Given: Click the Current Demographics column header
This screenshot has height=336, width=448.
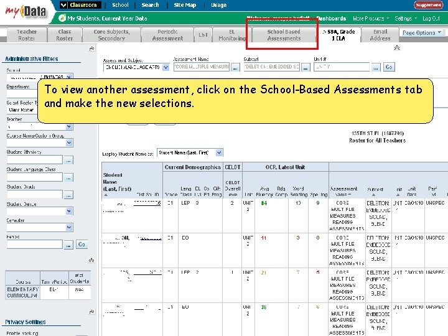Looking at the screenshot, I should (x=193, y=167).
